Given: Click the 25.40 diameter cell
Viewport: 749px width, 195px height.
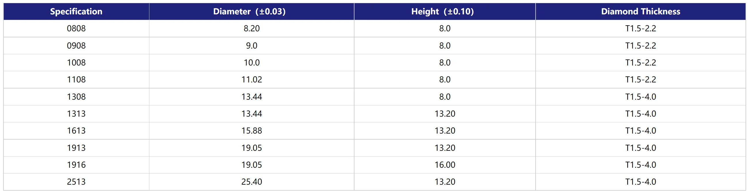Looking at the screenshot, I should 251,182.
